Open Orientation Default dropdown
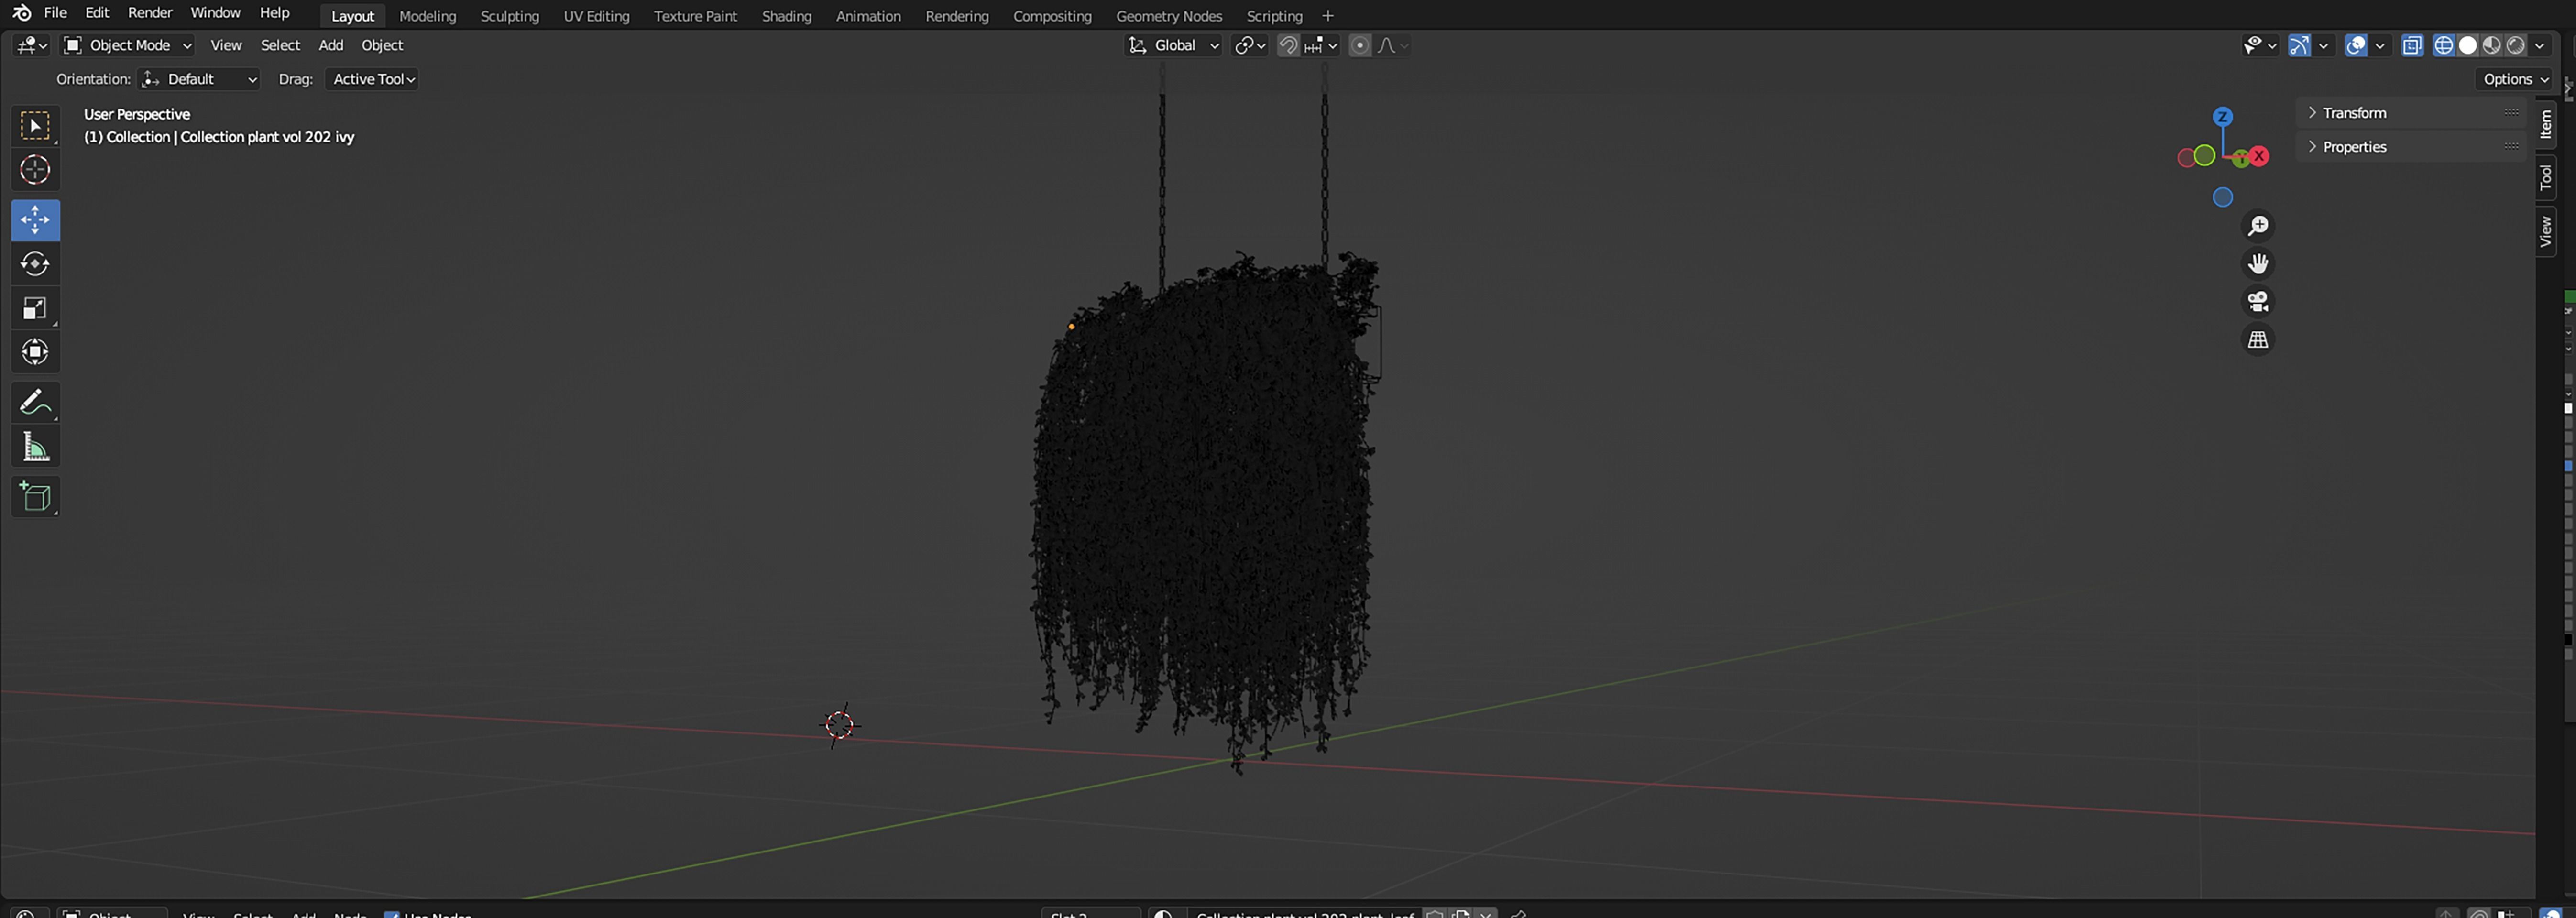2576x918 pixels. pyautogui.click(x=199, y=79)
